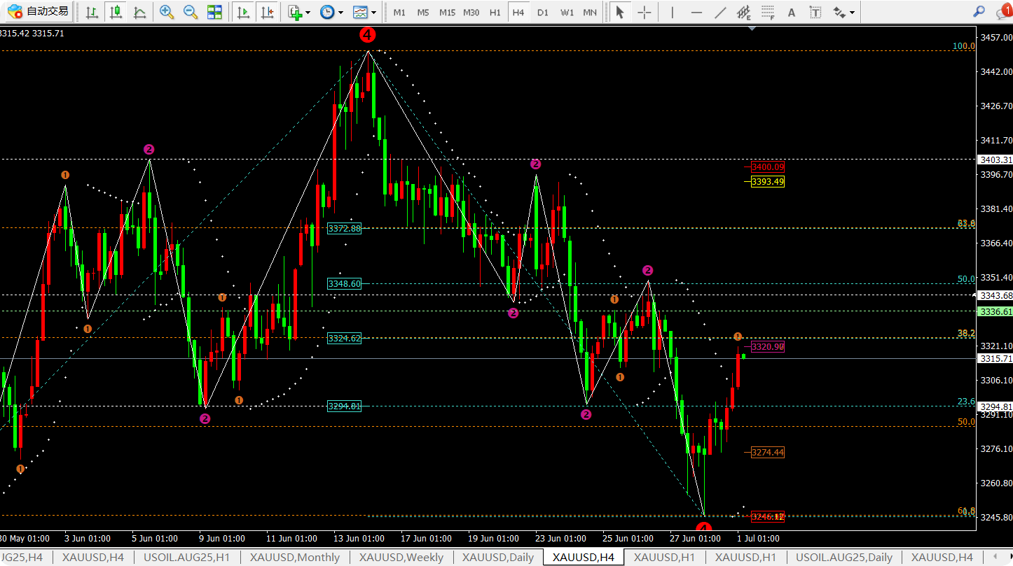Viewport: 1013px width, 566px height.
Task: Switch chart to bar chart mode
Action: coord(92,12)
